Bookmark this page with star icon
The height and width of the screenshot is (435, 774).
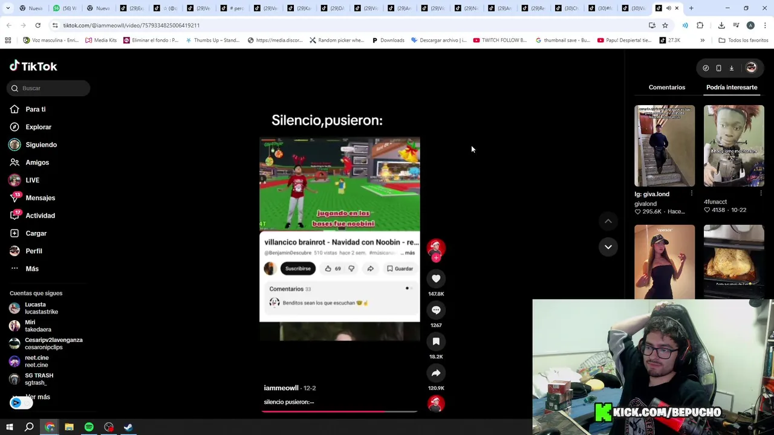pyautogui.click(x=665, y=25)
